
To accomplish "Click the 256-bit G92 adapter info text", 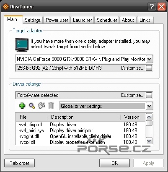I will click(x=59, y=68).
